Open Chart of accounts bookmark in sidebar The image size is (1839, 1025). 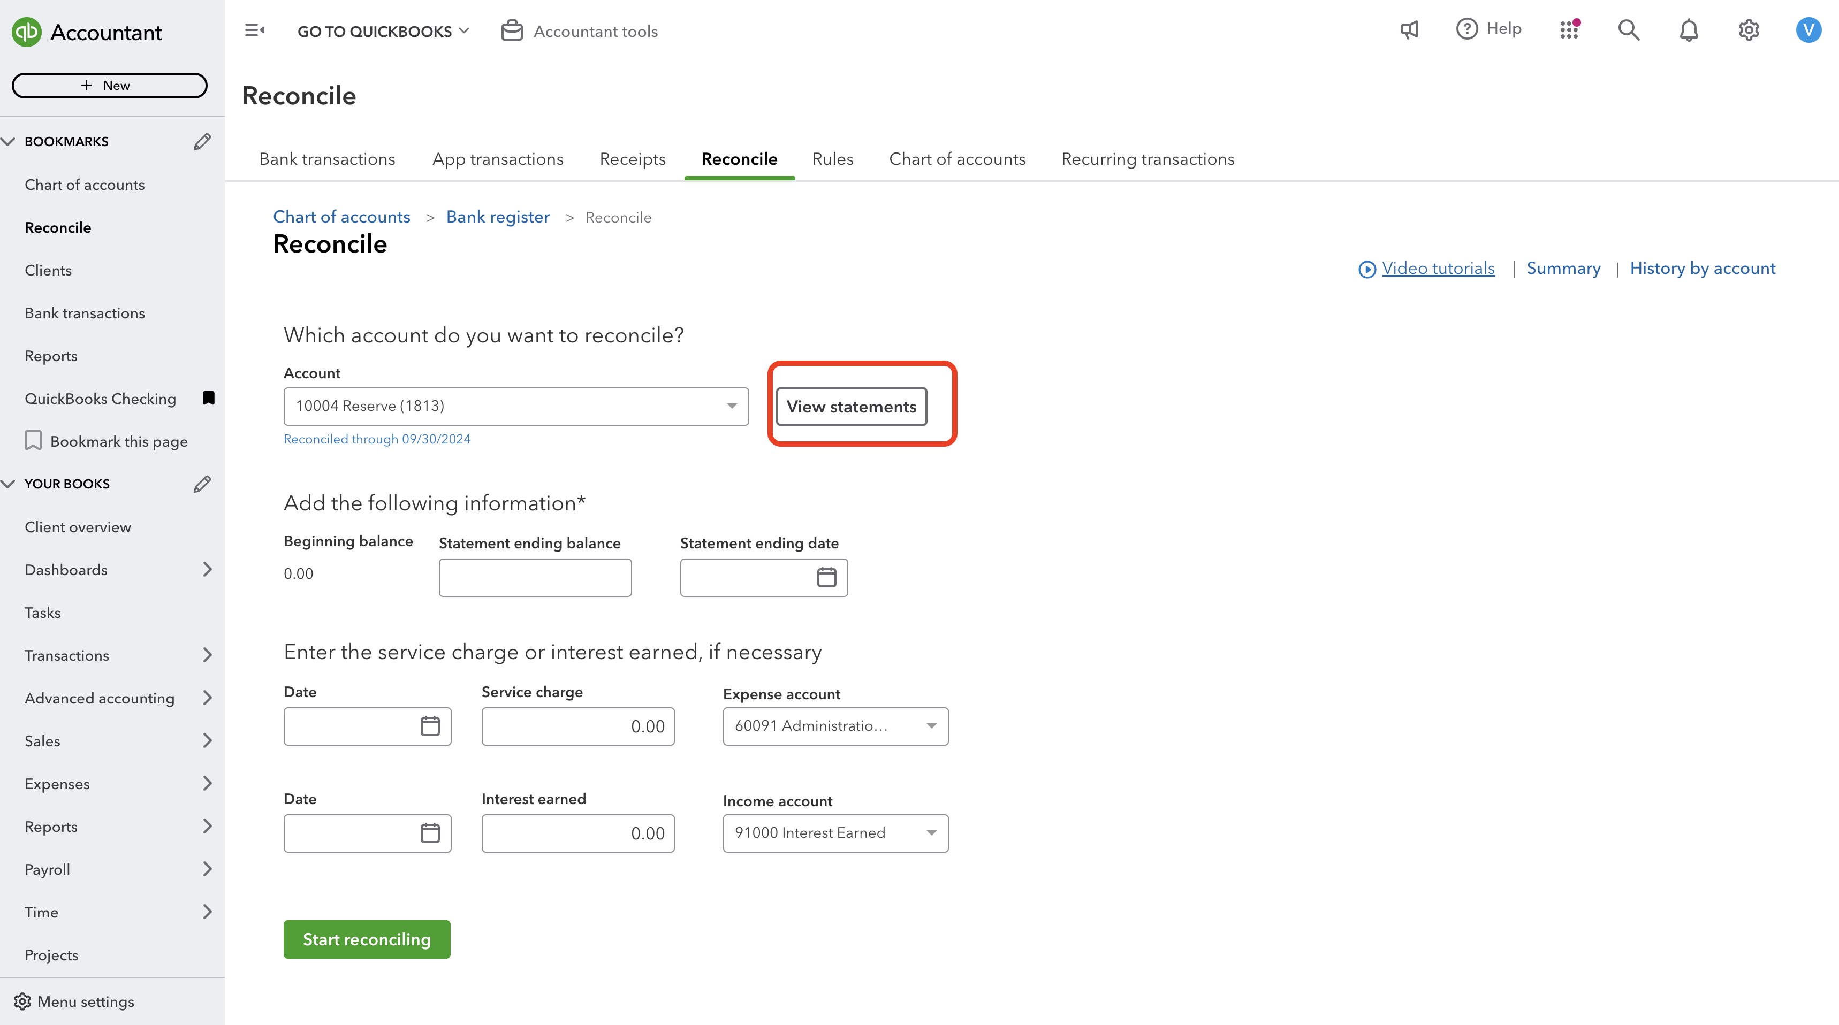84,184
